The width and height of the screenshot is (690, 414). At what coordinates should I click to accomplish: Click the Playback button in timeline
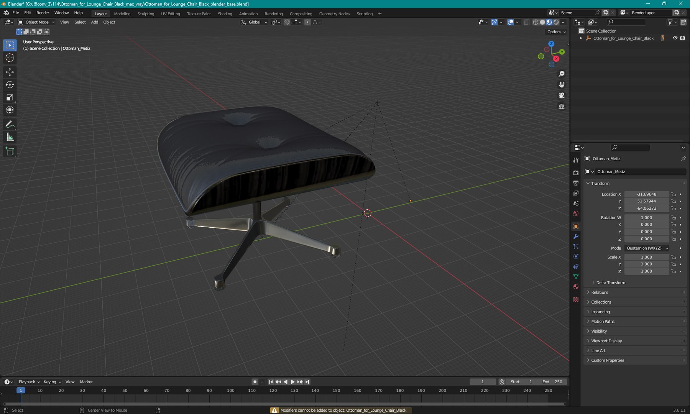pos(29,382)
